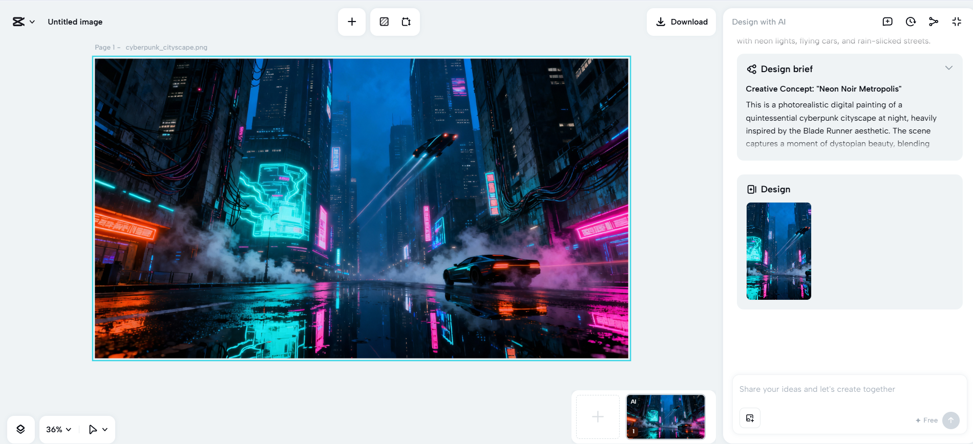Click the Design brief heading icon
Image resolution: width=973 pixels, height=444 pixels.
[x=752, y=69]
